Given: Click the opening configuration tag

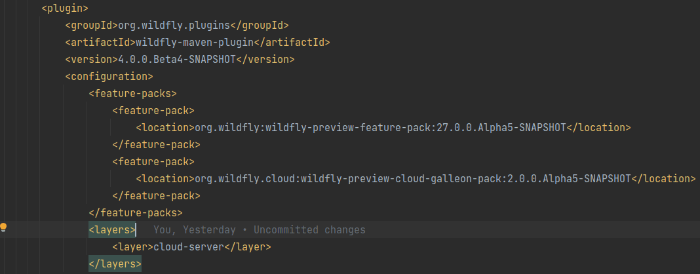Looking at the screenshot, I should 109,77.
